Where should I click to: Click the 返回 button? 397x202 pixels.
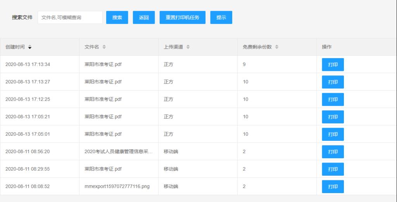click(144, 17)
